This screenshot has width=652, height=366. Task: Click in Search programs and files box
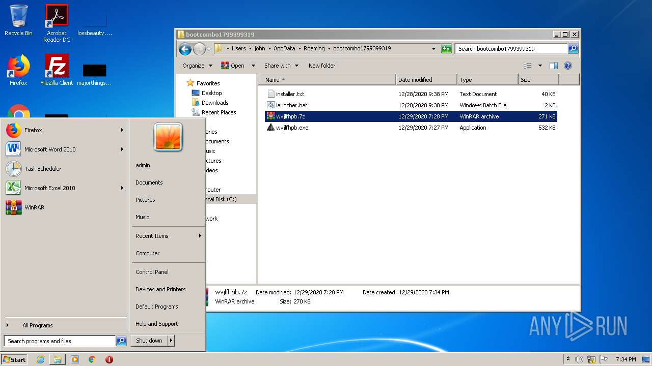60,341
